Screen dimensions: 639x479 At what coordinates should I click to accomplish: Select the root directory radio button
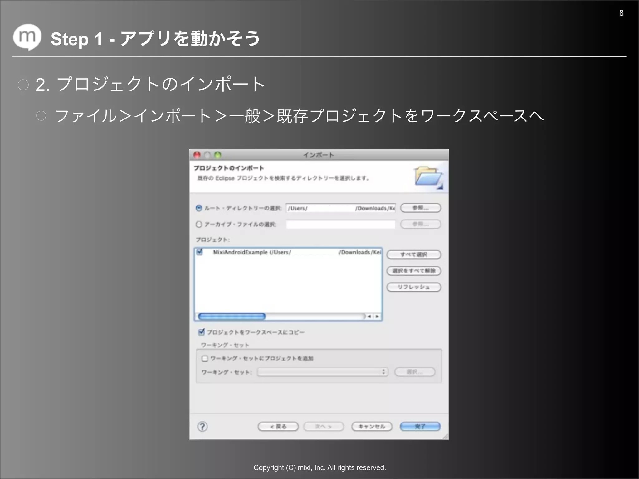[199, 208]
